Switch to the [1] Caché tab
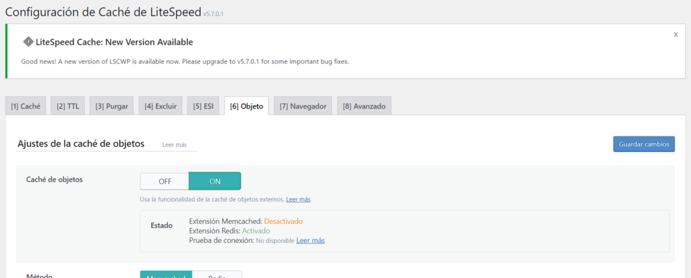 [26, 106]
